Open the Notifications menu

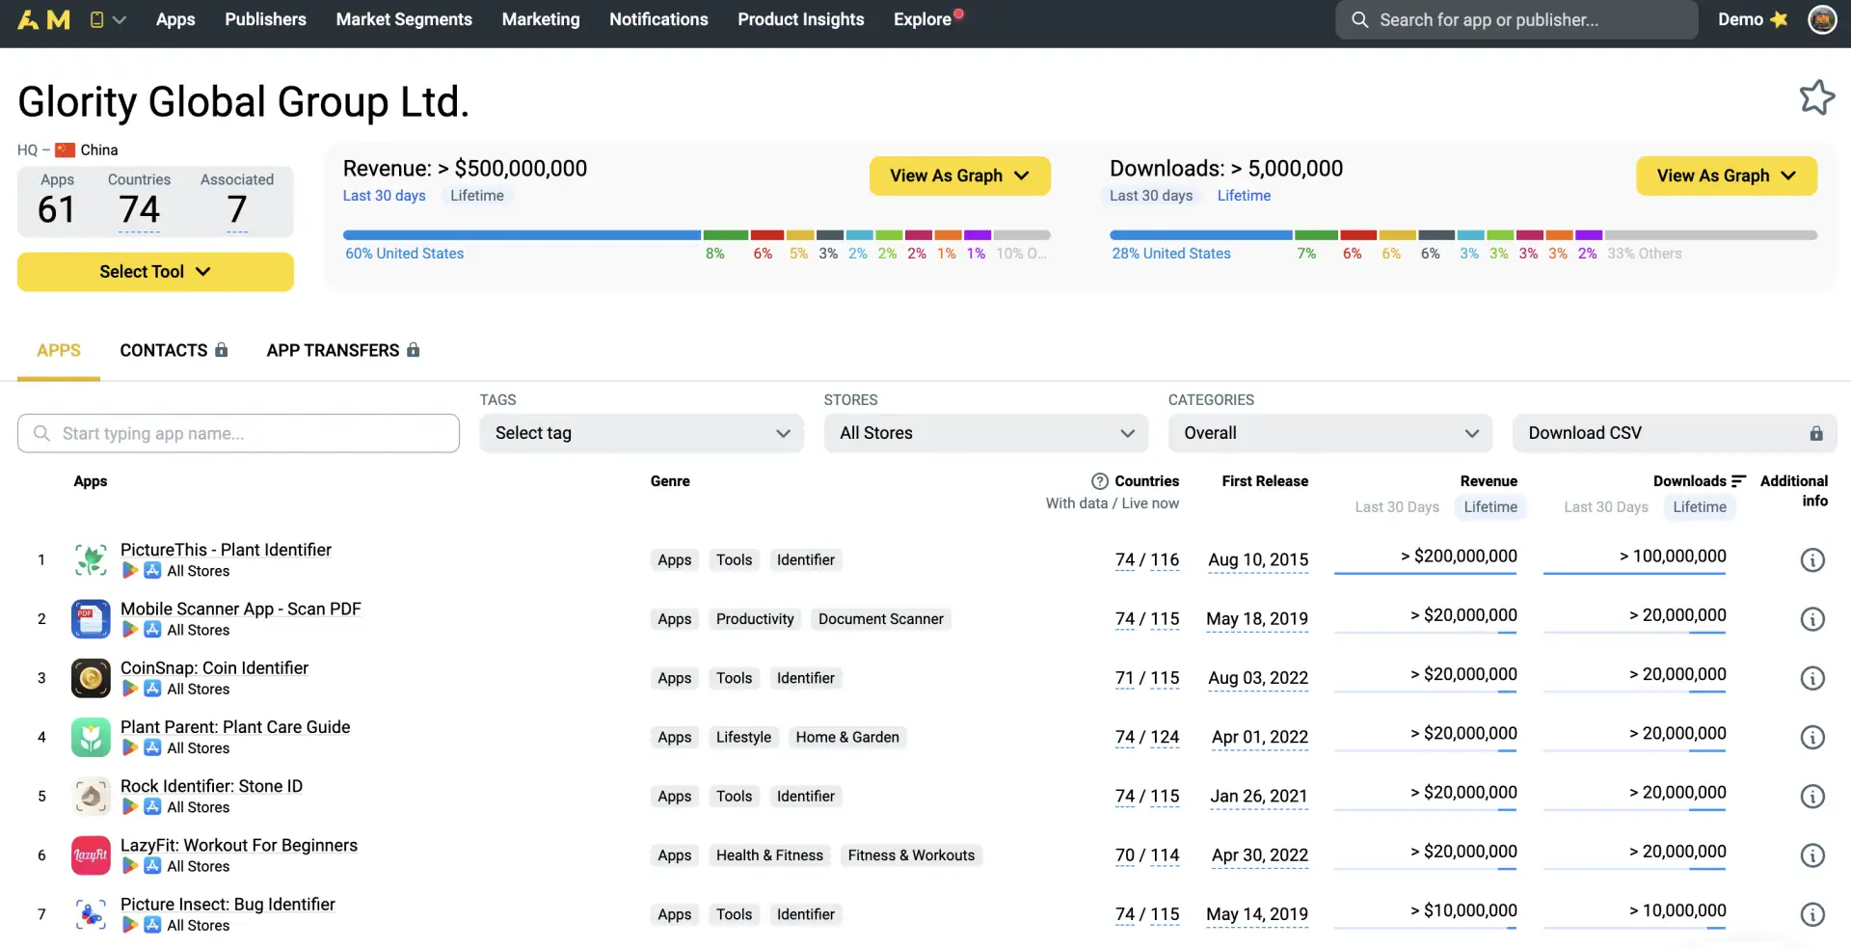(x=658, y=19)
